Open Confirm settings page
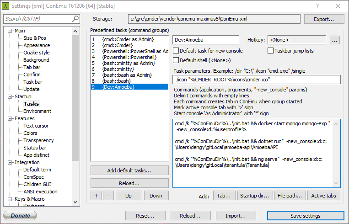The width and height of the screenshot is (349, 224). pos(32,75)
